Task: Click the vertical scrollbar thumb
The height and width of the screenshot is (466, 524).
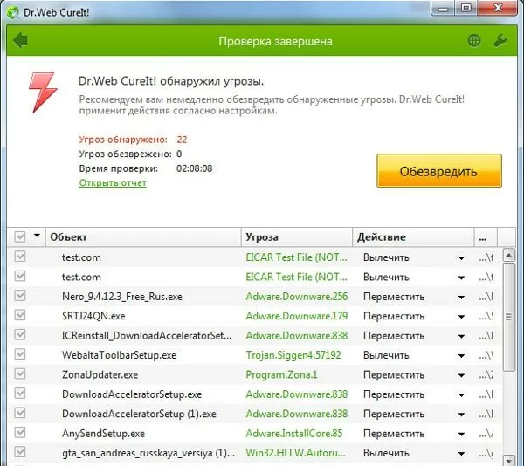Action: coord(508,317)
